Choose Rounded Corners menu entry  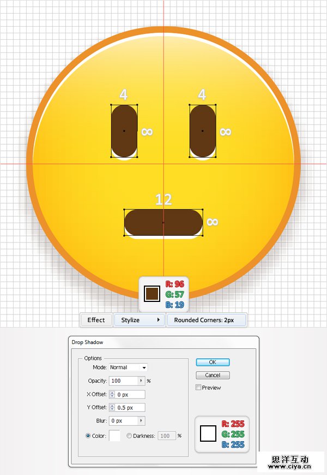[x=207, y=320]
